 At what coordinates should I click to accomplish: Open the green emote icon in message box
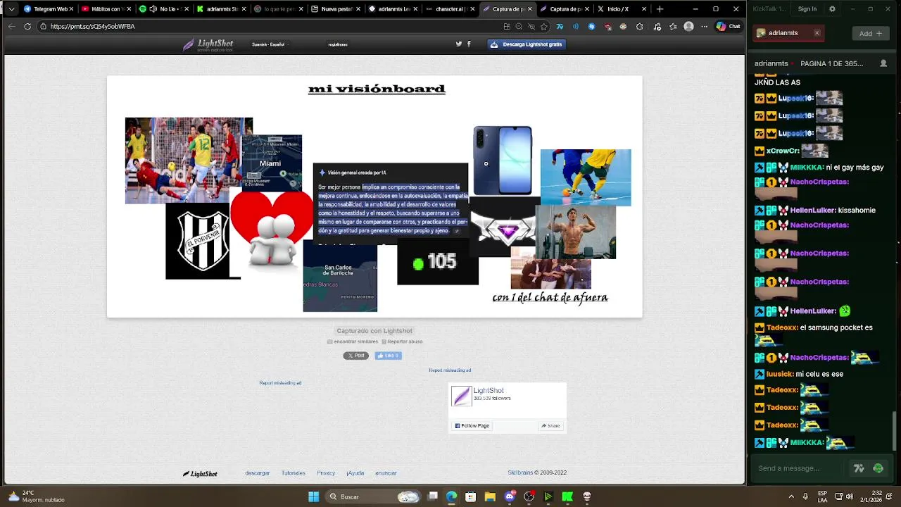(878, 468)
